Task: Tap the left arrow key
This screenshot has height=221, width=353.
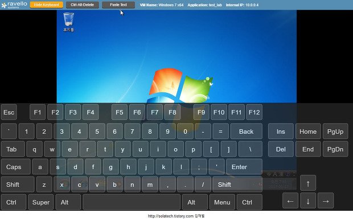Action: 290,200
